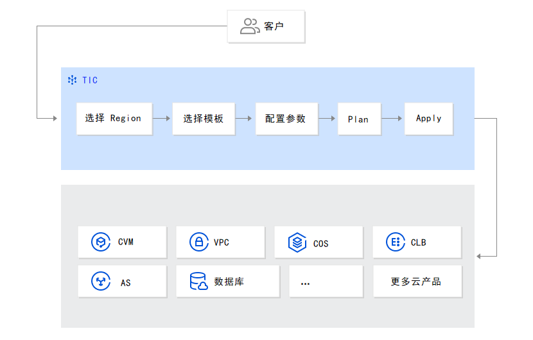This screenshot has height=340, width=533.
Task: Click the VPC lock icon
Action: click(x=199, y=242)
